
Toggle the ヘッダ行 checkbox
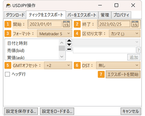point(7,74)
